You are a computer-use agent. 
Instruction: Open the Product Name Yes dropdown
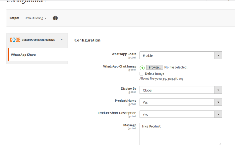coord(181,102)
